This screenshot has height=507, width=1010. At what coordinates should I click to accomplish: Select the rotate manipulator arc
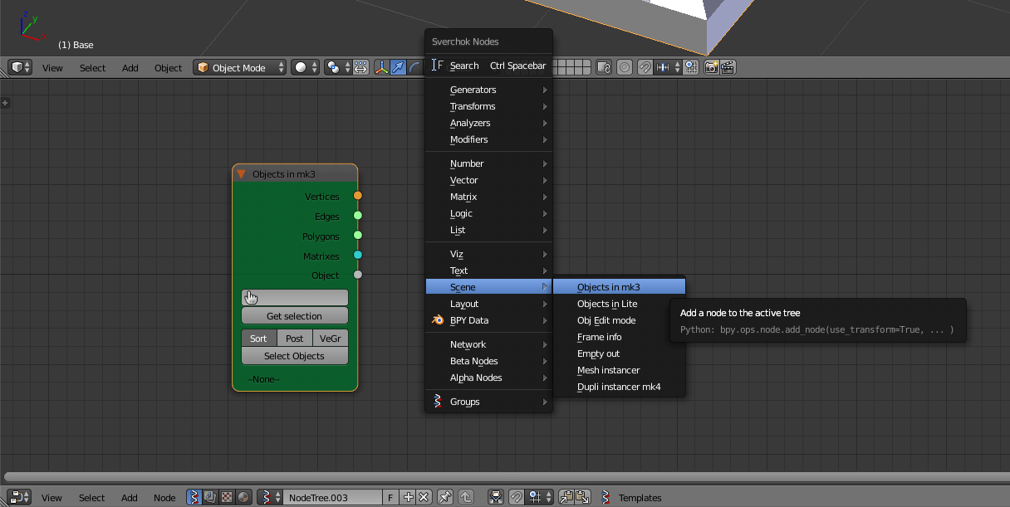coord(415,67)
